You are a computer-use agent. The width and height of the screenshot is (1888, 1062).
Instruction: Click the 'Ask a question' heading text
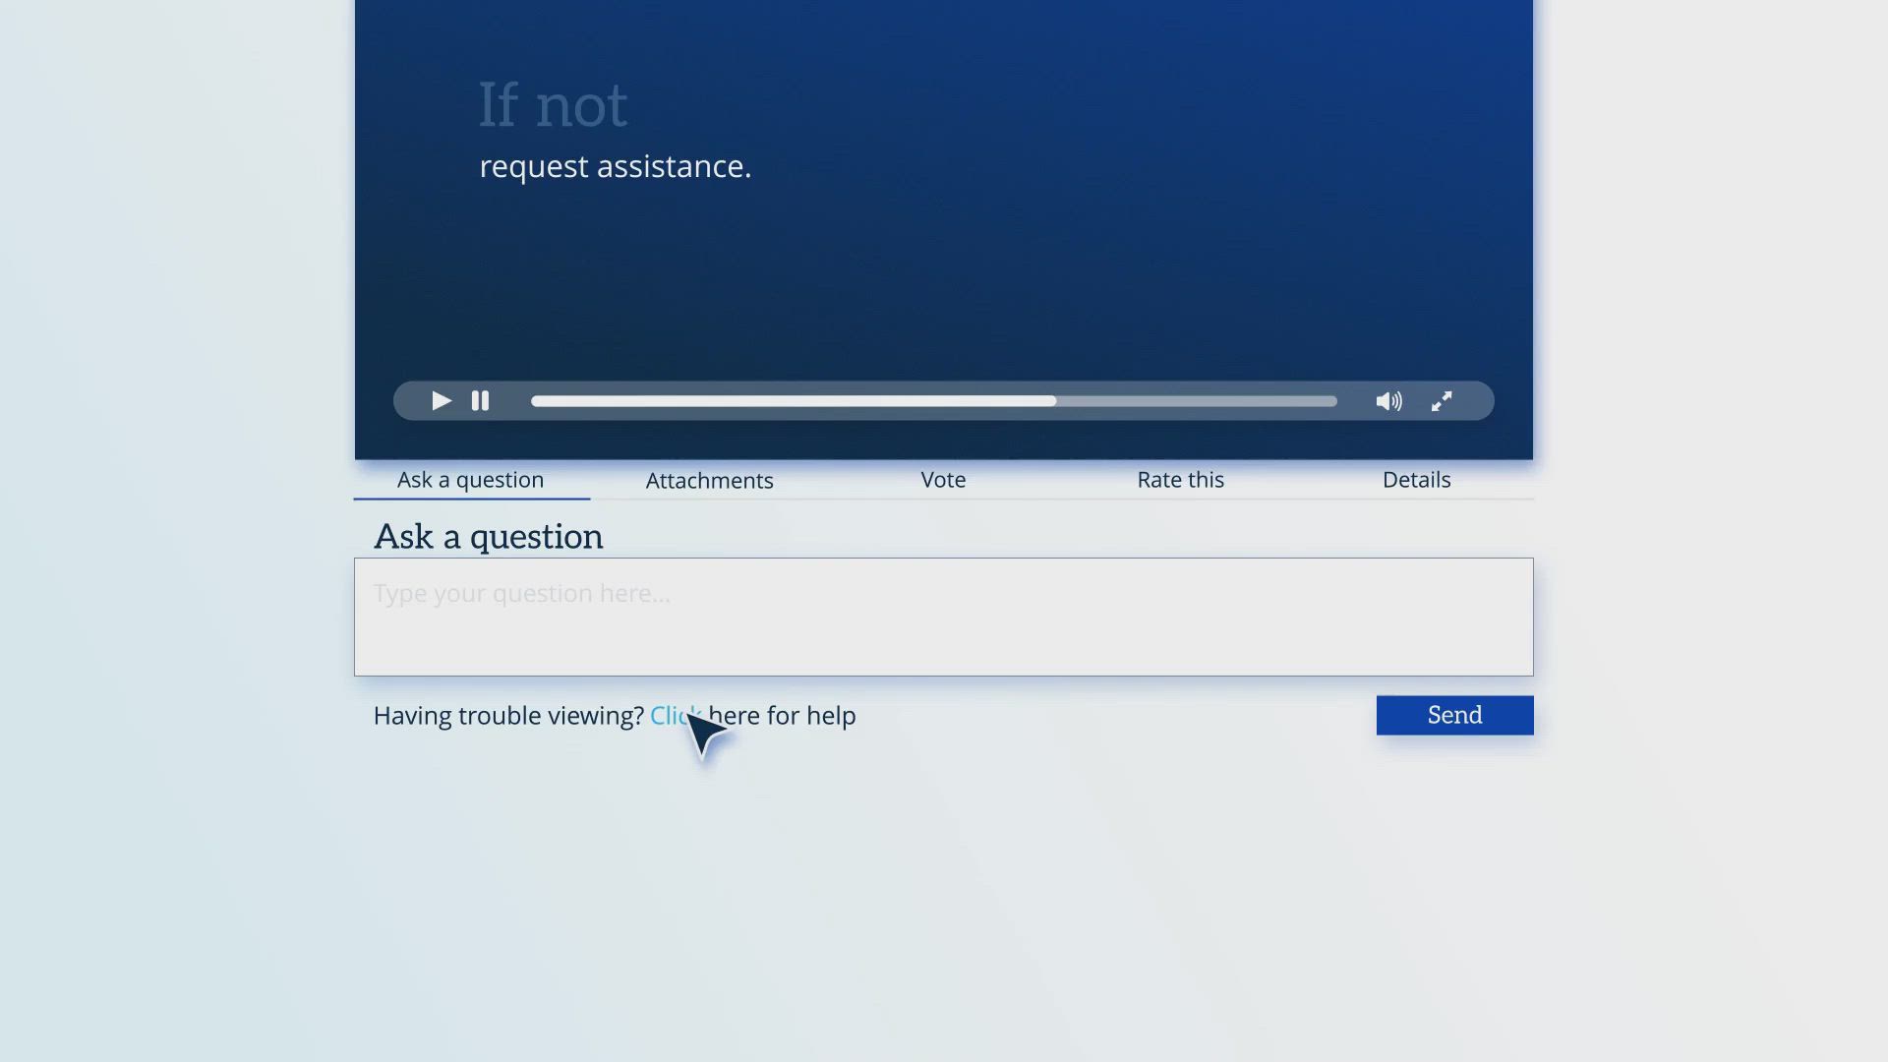[489, 537]
